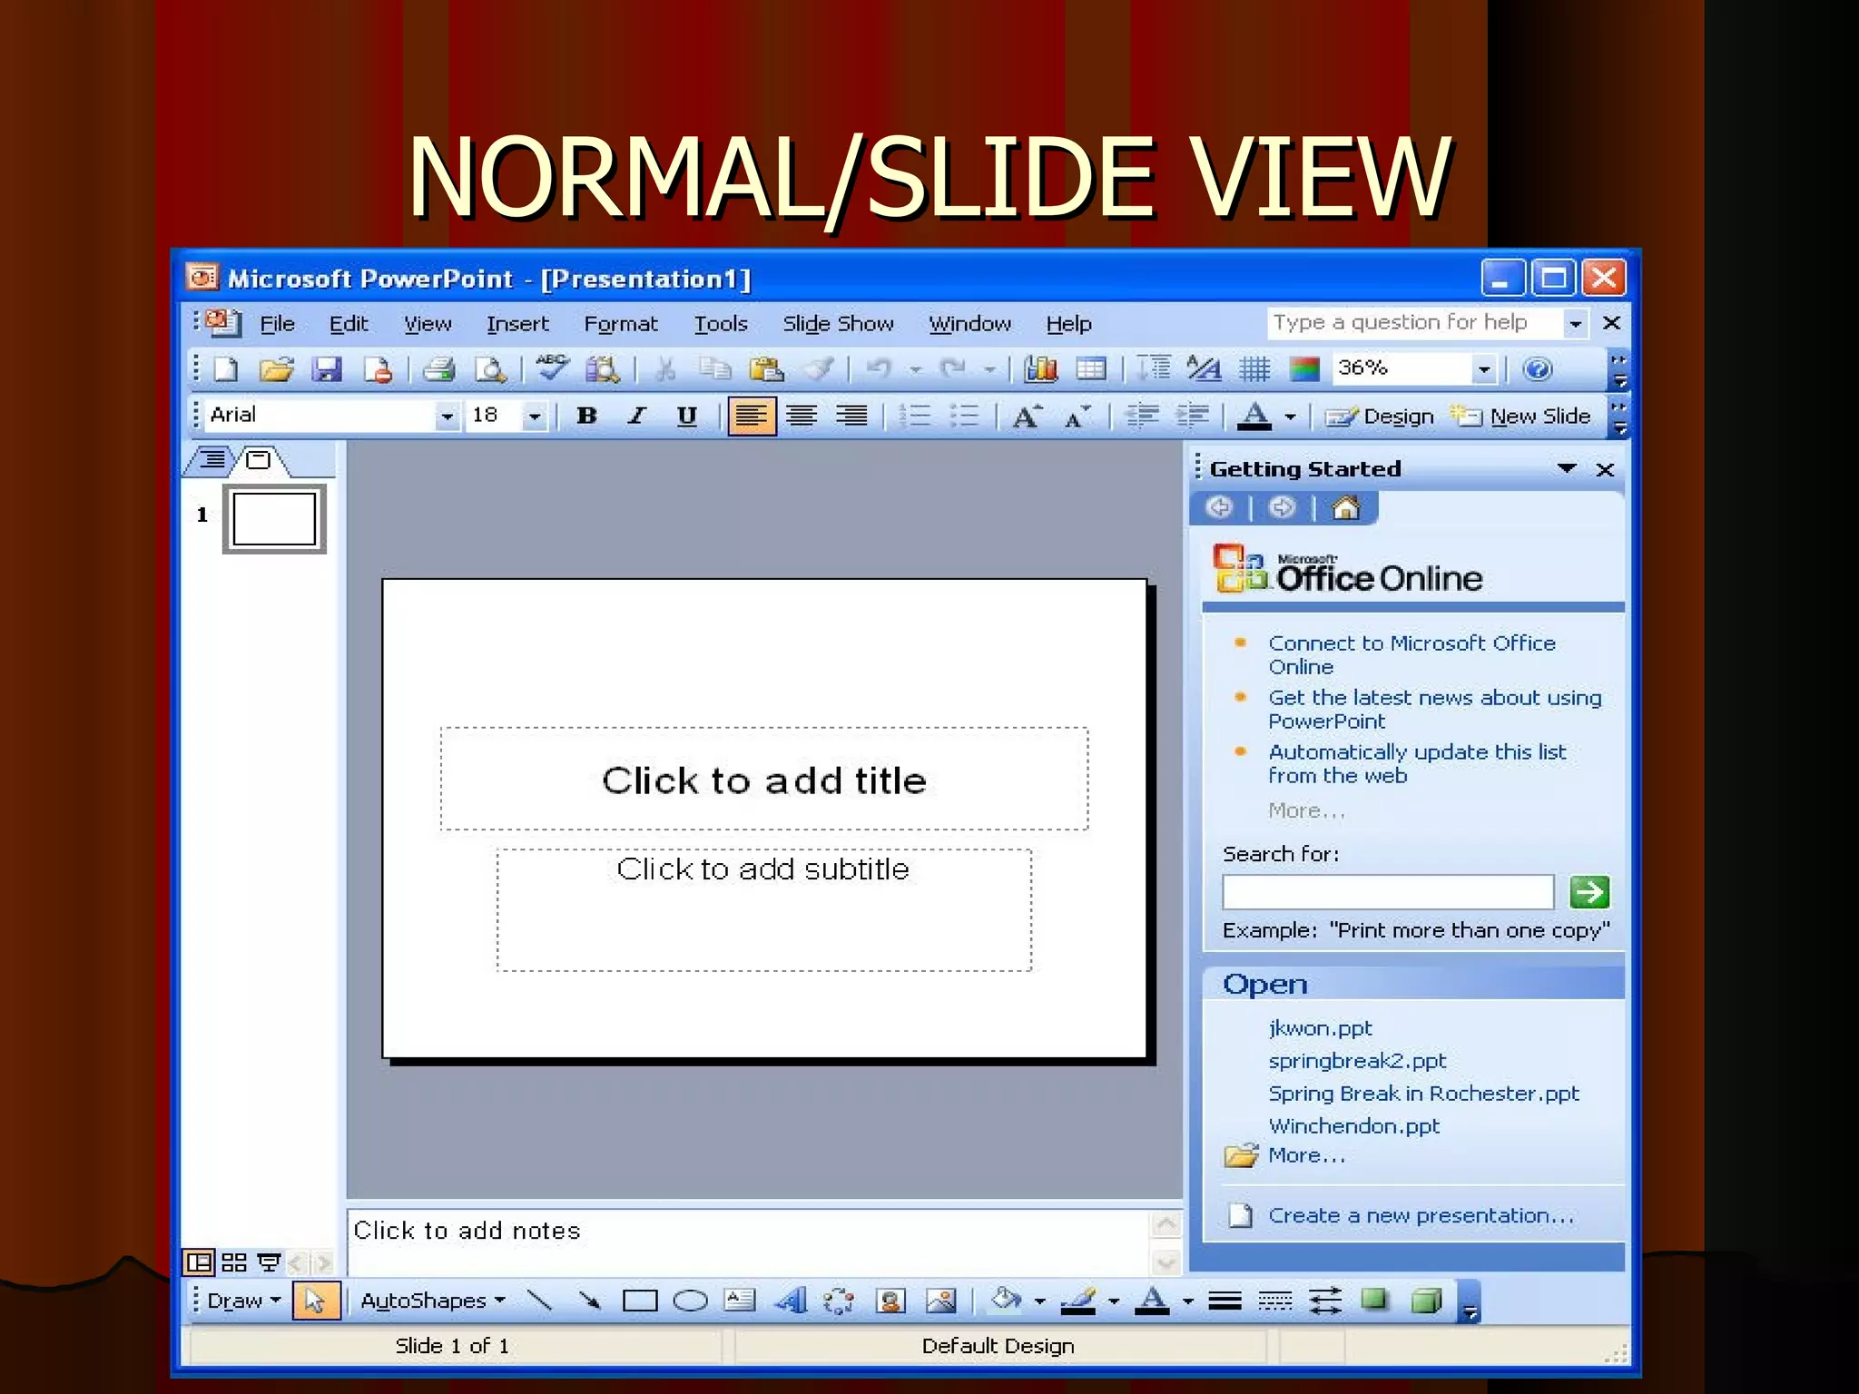Click the Fill Color paint bucket
The width and height of the screenshot is (1859, 1394).
click(1006, 1301)
